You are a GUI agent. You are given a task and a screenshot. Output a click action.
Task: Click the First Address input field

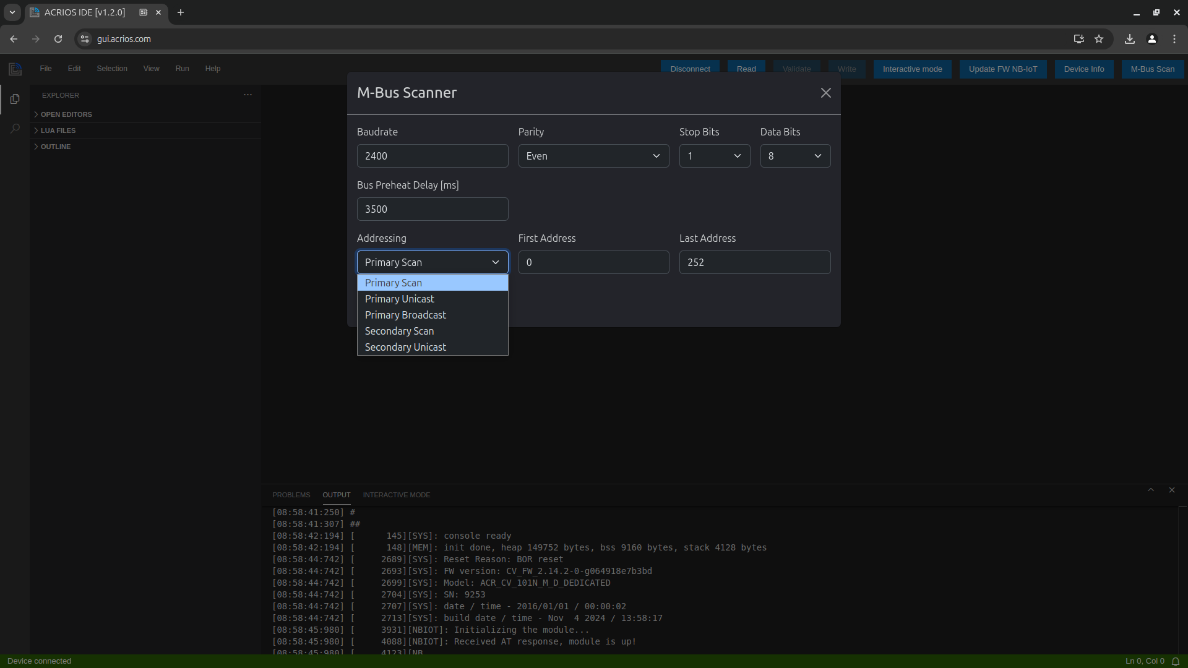[x=594, y=262]
